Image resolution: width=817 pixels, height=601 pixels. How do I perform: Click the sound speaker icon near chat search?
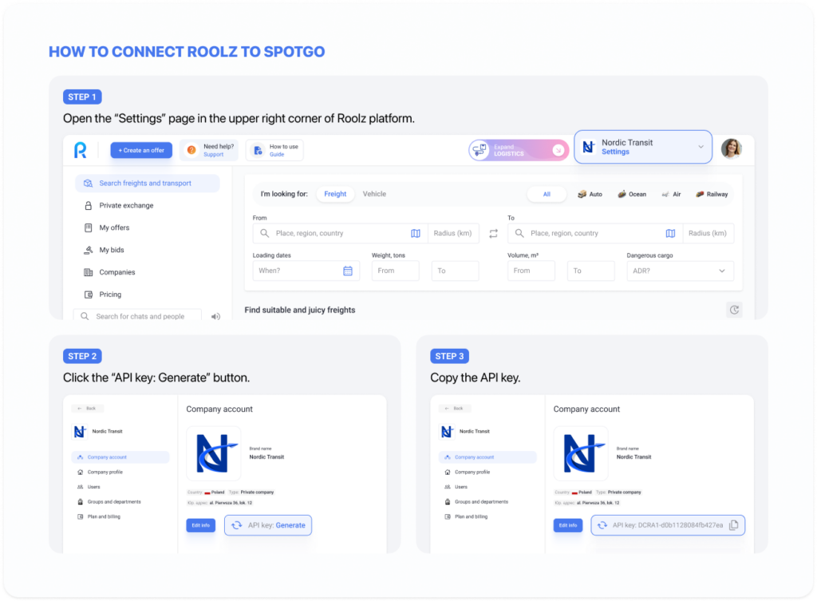pyautogui.click(x=215, y=316)
